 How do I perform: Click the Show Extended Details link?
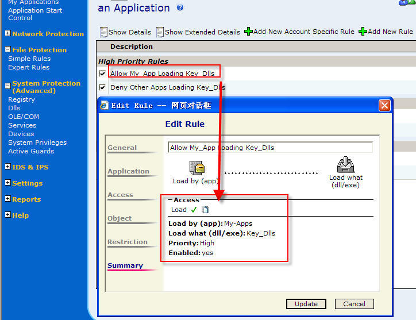click(x=202, y=32)
